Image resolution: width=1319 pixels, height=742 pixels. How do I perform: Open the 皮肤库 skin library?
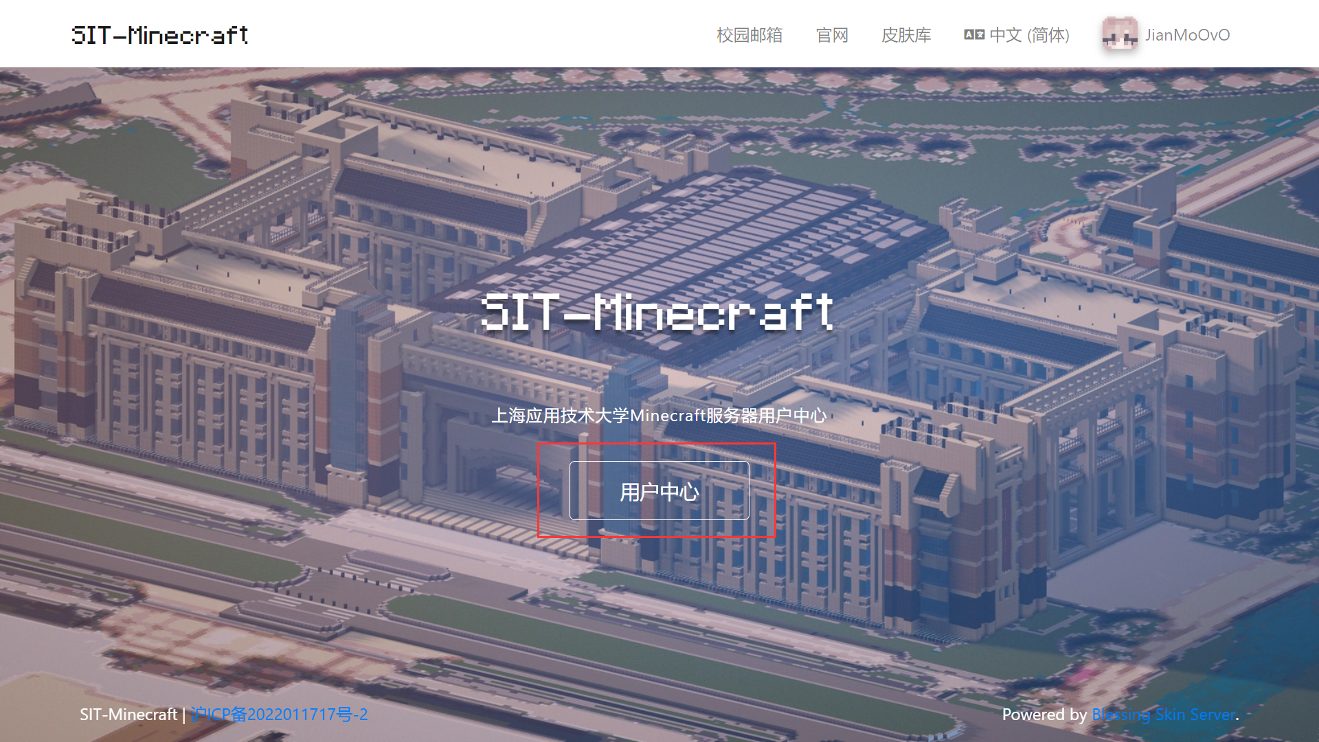pyautogui.click(x=906, y=35)
